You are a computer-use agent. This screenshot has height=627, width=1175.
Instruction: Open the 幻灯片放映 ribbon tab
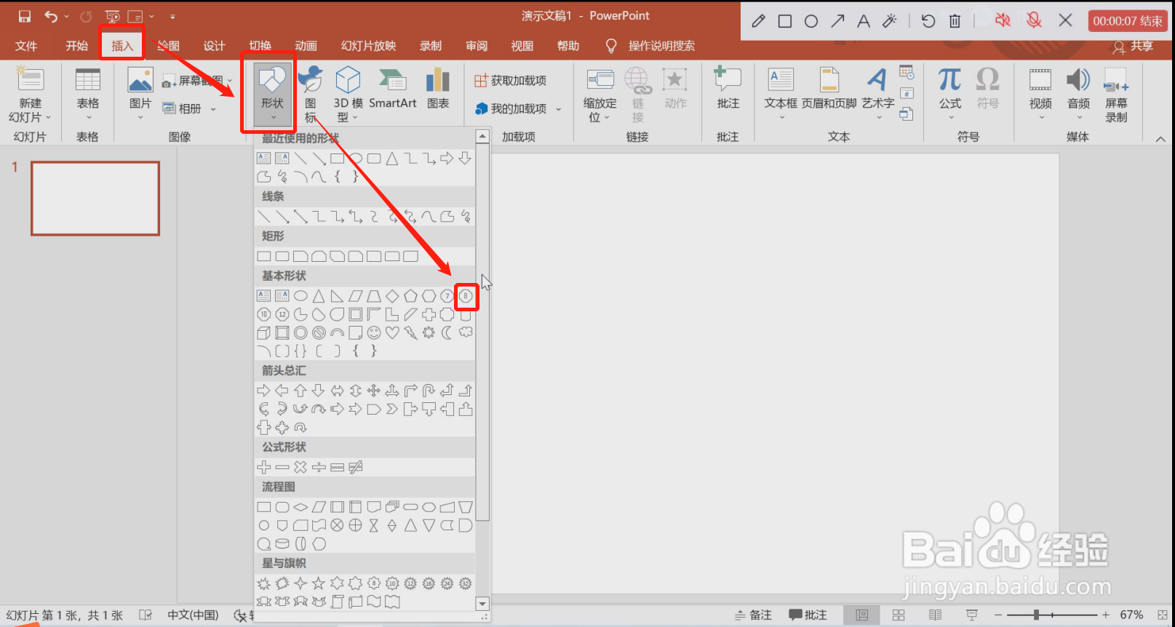(x=368, y=46)
